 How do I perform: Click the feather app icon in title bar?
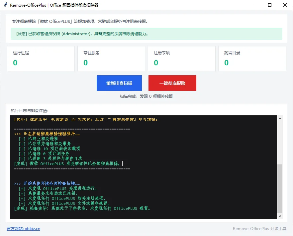click(6, 5)
